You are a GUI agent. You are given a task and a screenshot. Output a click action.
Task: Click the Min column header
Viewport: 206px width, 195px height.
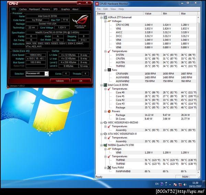171,13
